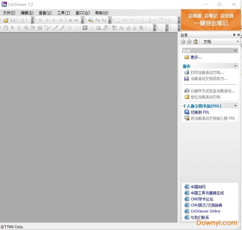Click the music note icon in toolbar
Viewport: 242px width, 230px height.
[105, 28]
